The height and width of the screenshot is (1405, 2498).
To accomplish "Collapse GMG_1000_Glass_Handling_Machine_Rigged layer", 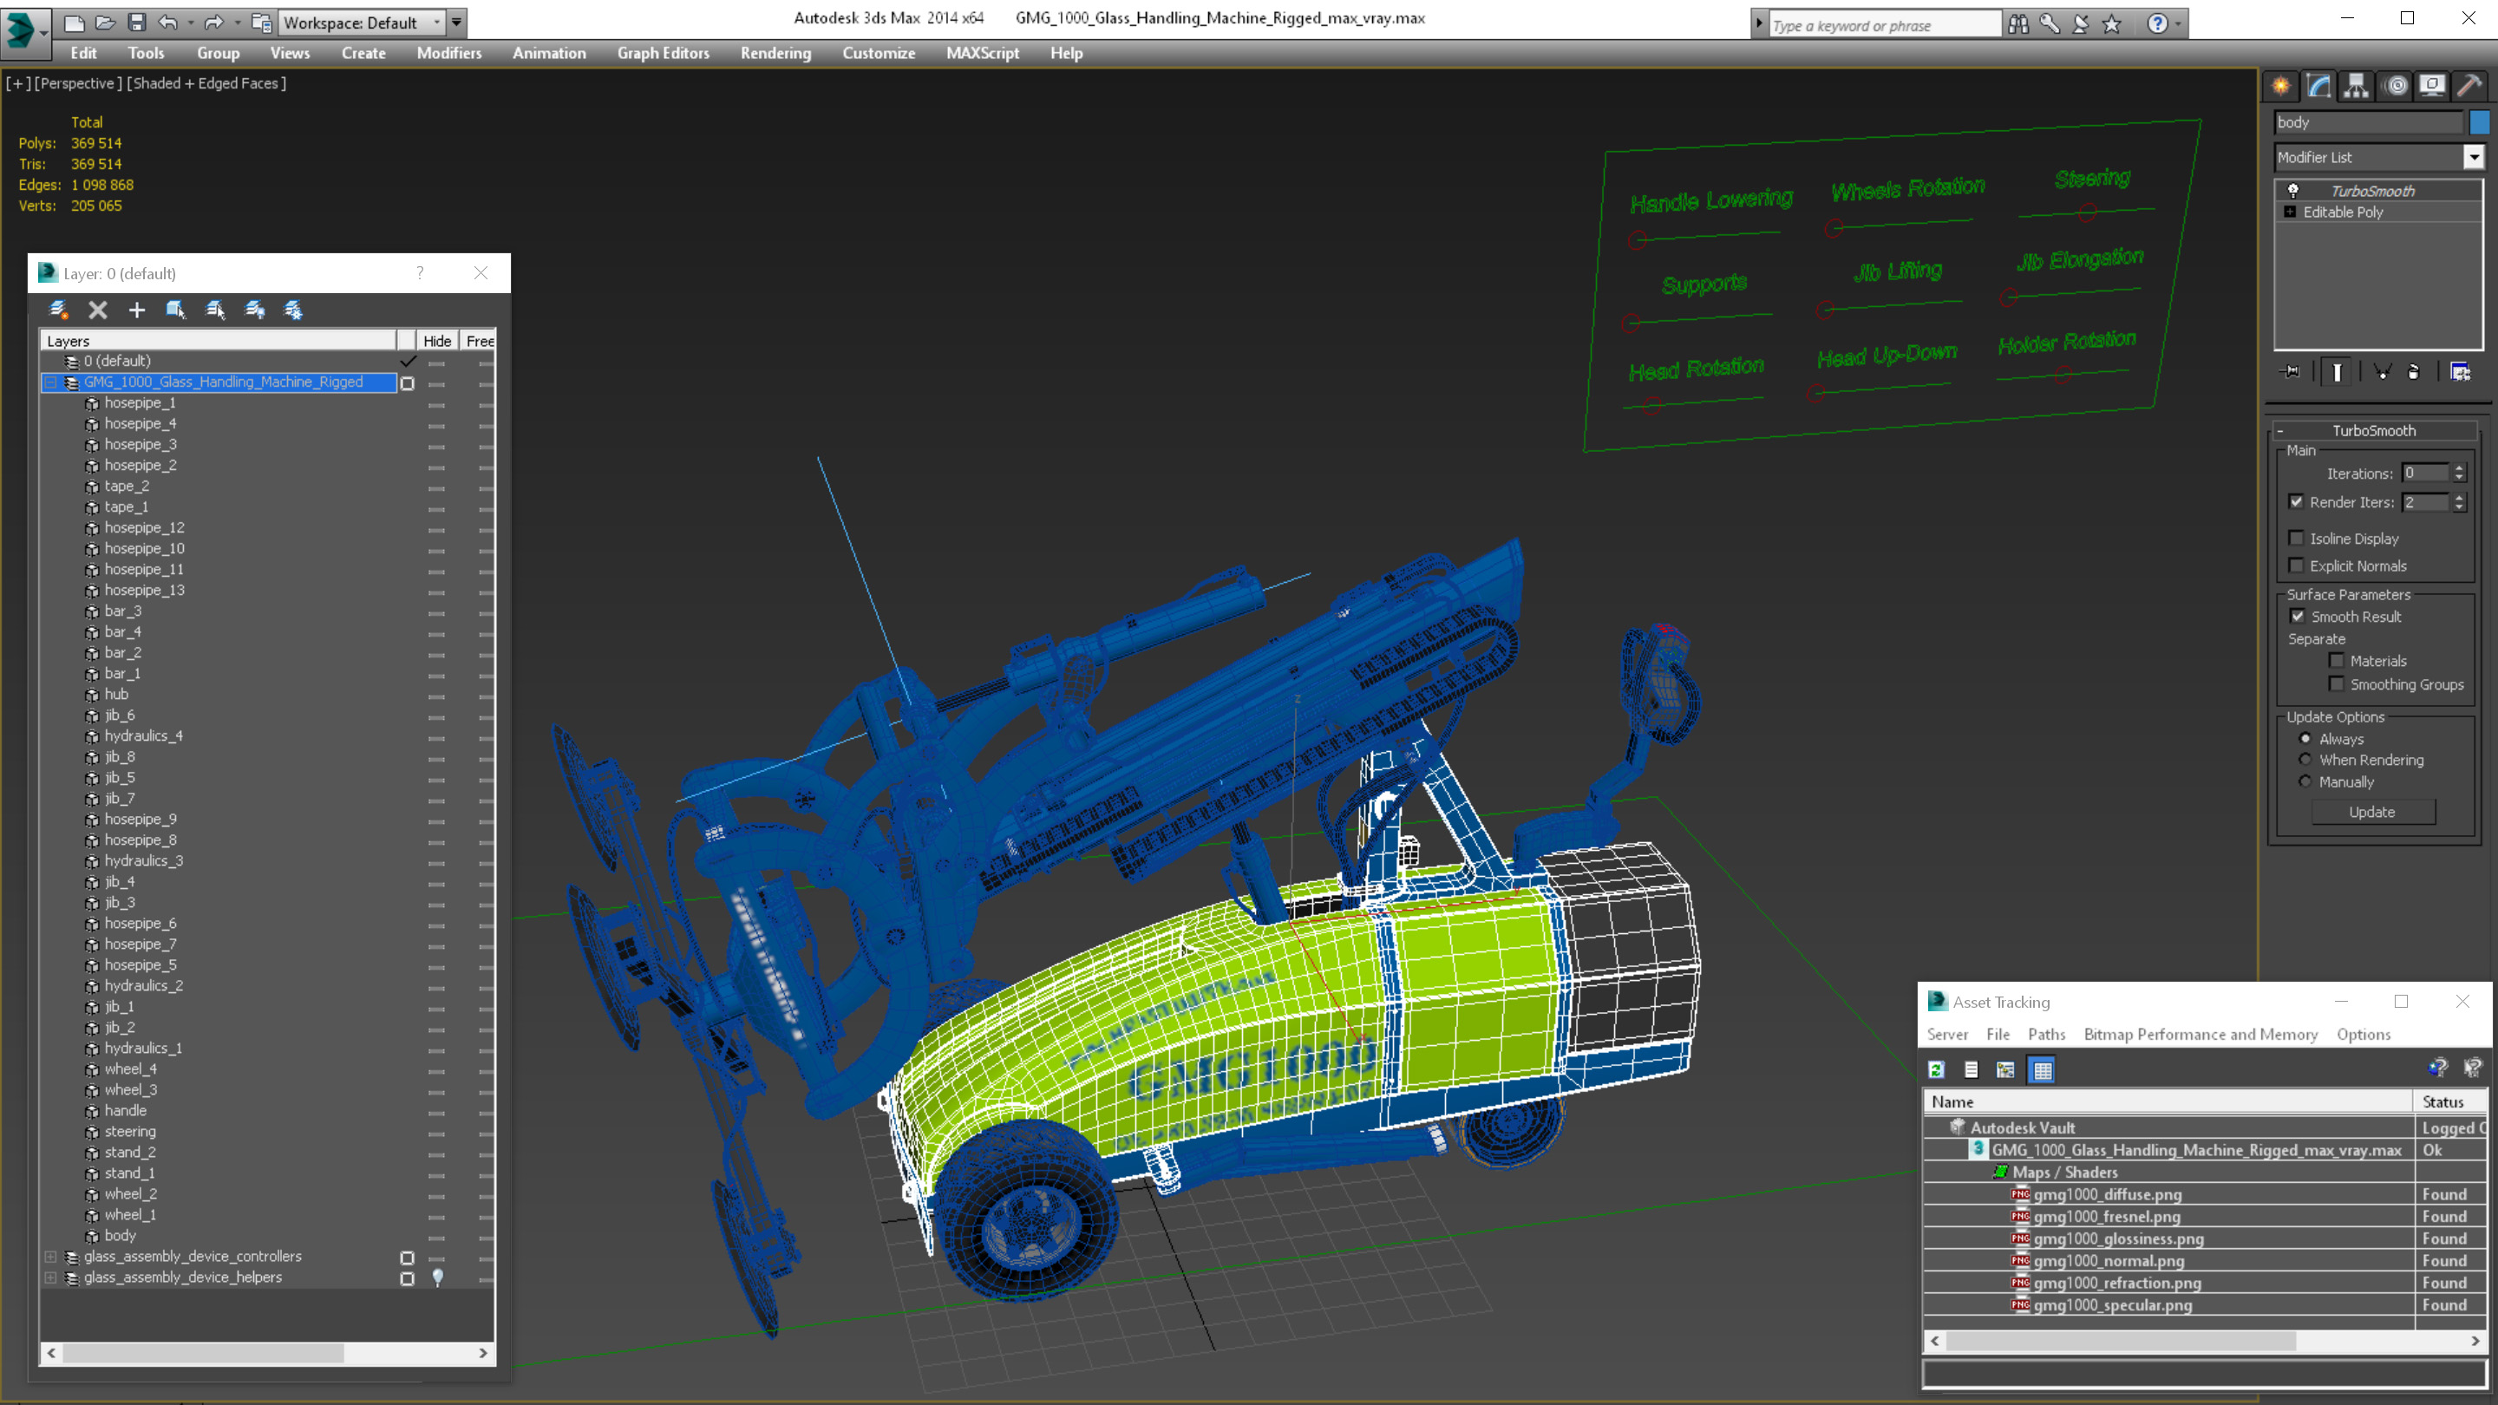I will coord(51,382).
